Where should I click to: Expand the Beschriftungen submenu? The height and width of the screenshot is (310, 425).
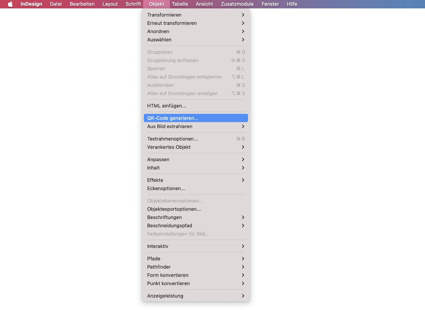coord(196,218)
